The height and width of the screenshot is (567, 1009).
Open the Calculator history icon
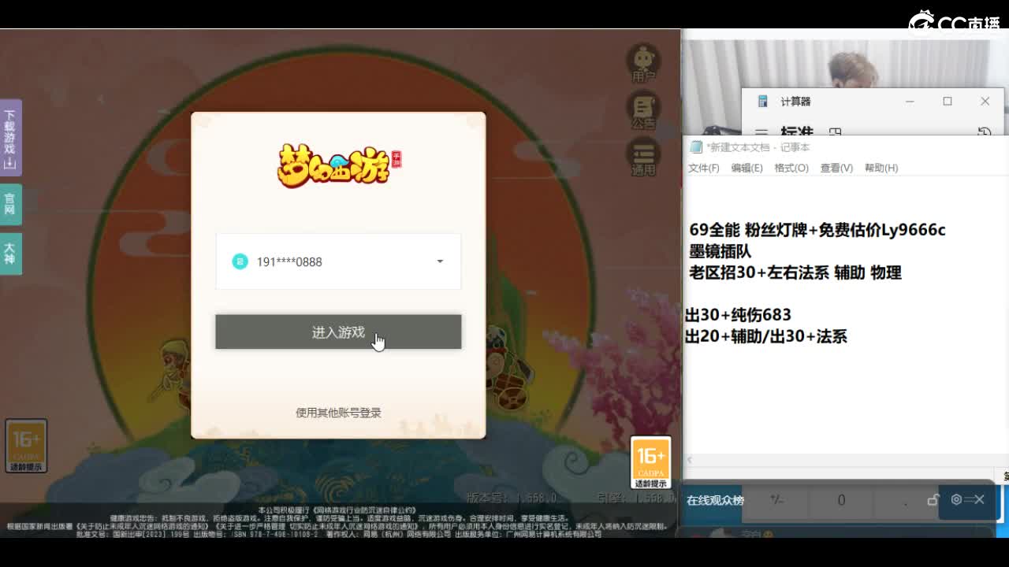984,132
